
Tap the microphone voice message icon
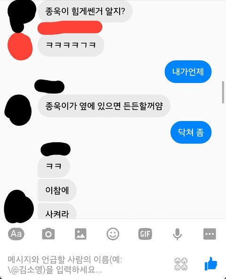tap(178, 234)
